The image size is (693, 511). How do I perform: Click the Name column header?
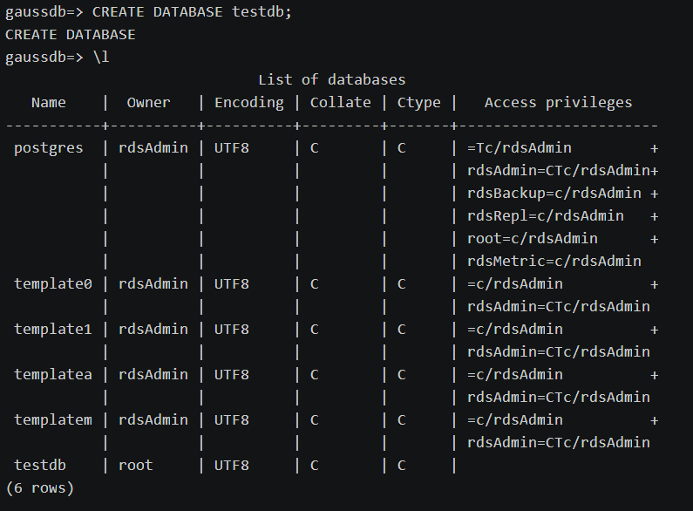[x=49, y=102]
